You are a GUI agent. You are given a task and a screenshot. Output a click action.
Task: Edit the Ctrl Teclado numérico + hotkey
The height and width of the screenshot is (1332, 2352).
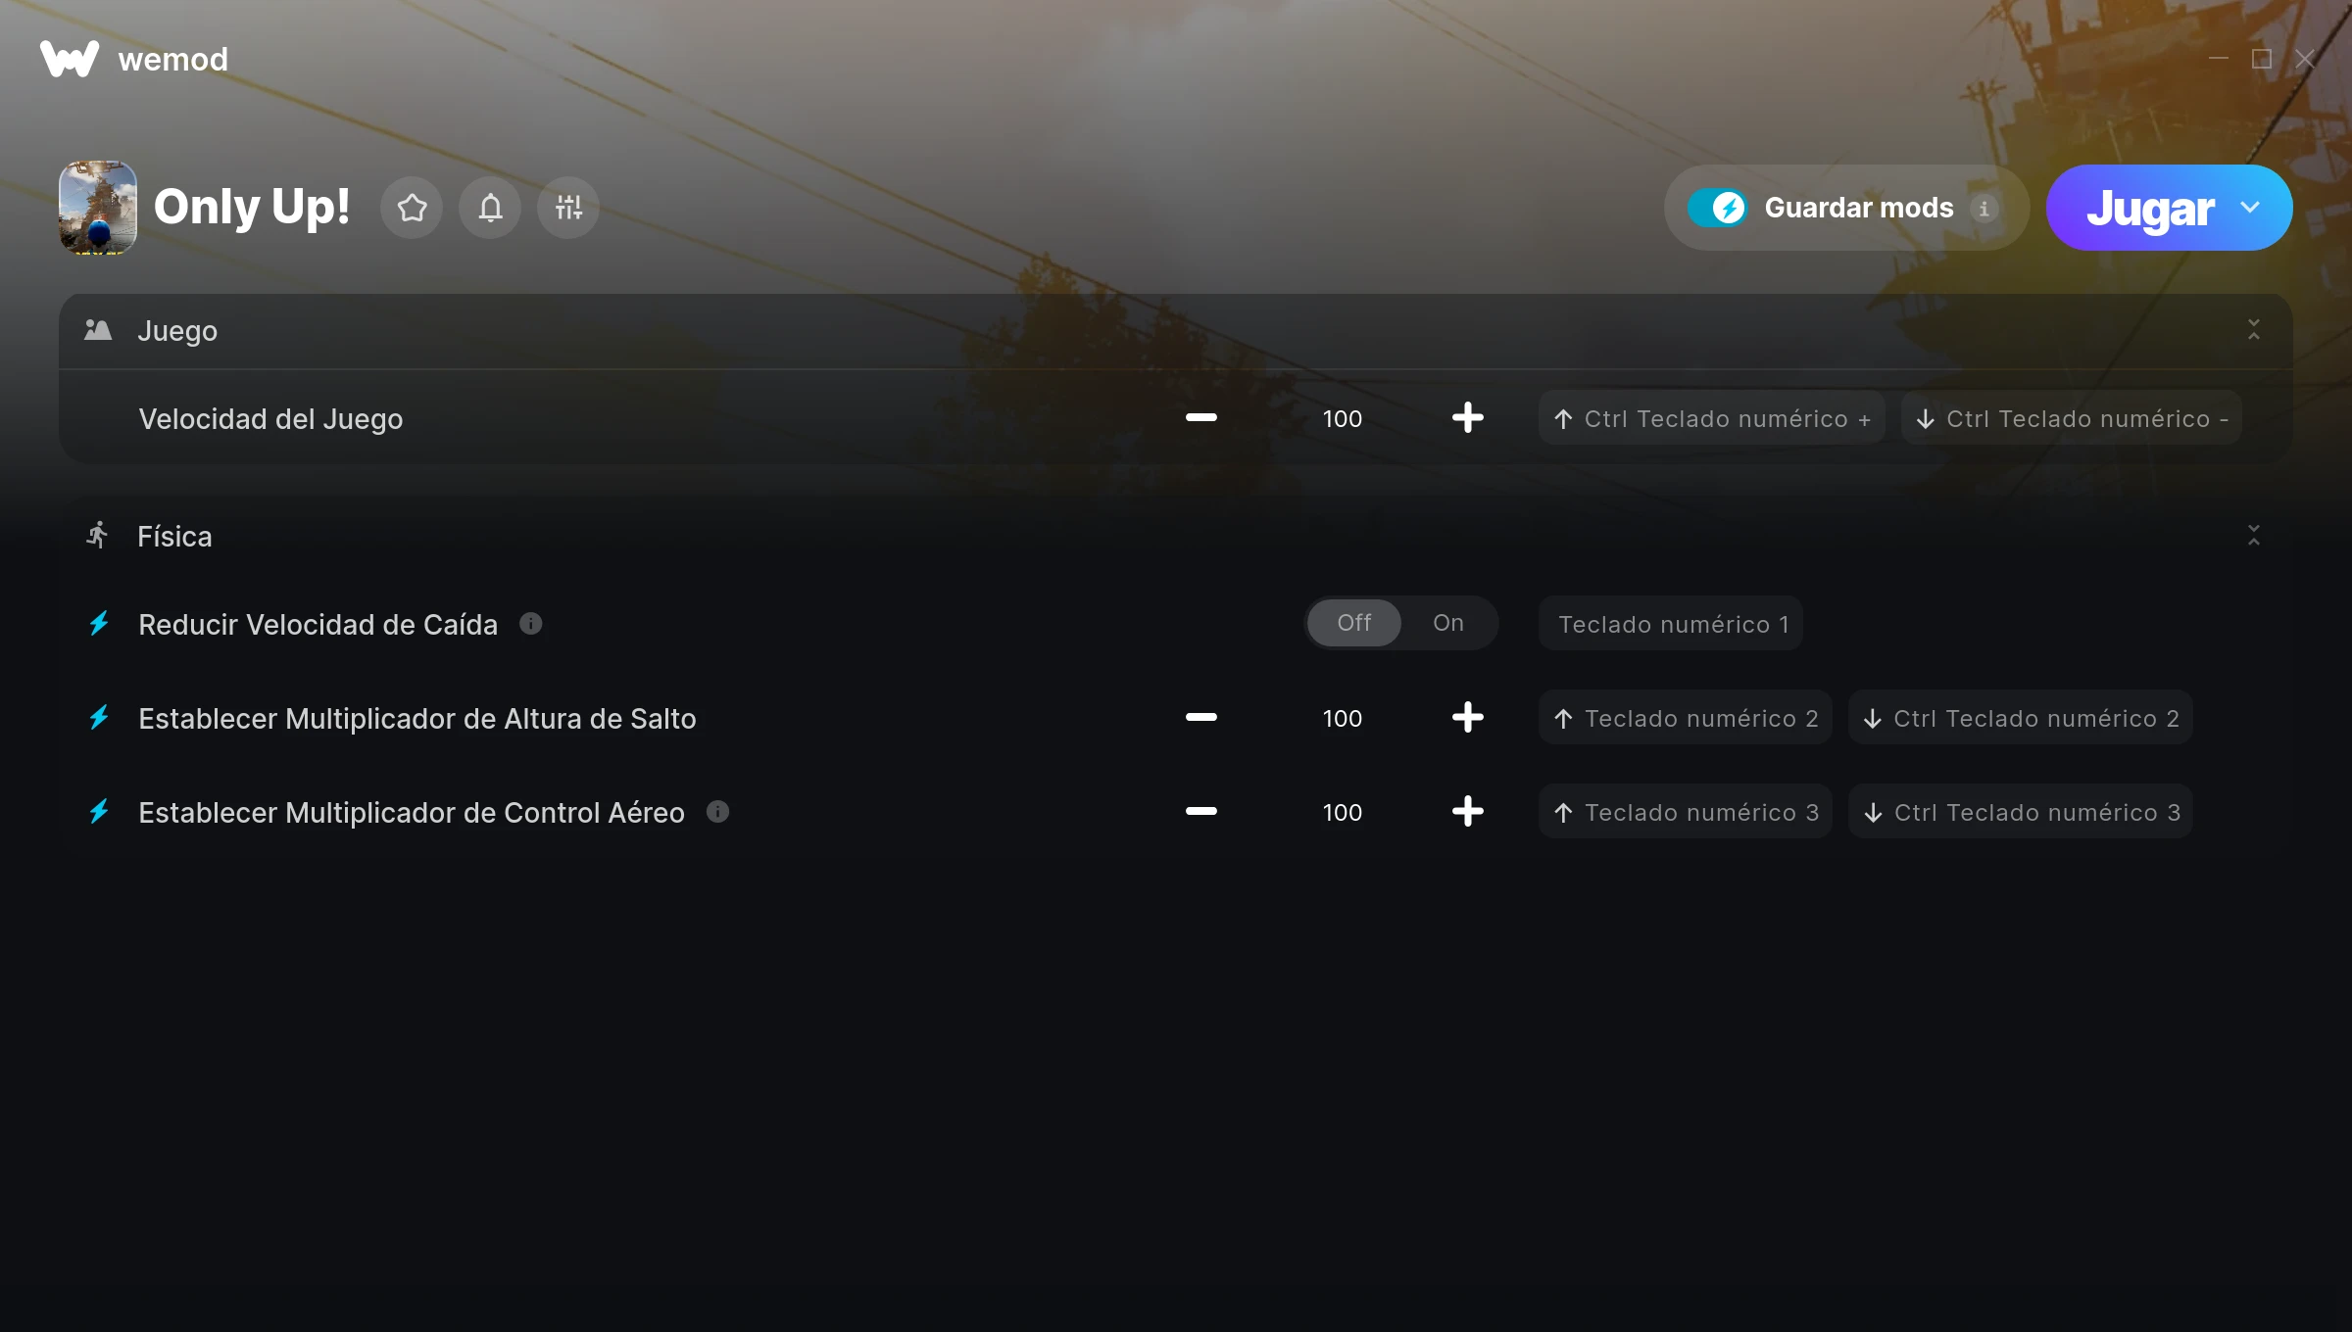coord(1712,418)
